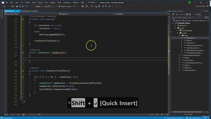Viewport: 211px width, 119px height.
Task: Click the user account avatar
Action: tap(189, 3)
